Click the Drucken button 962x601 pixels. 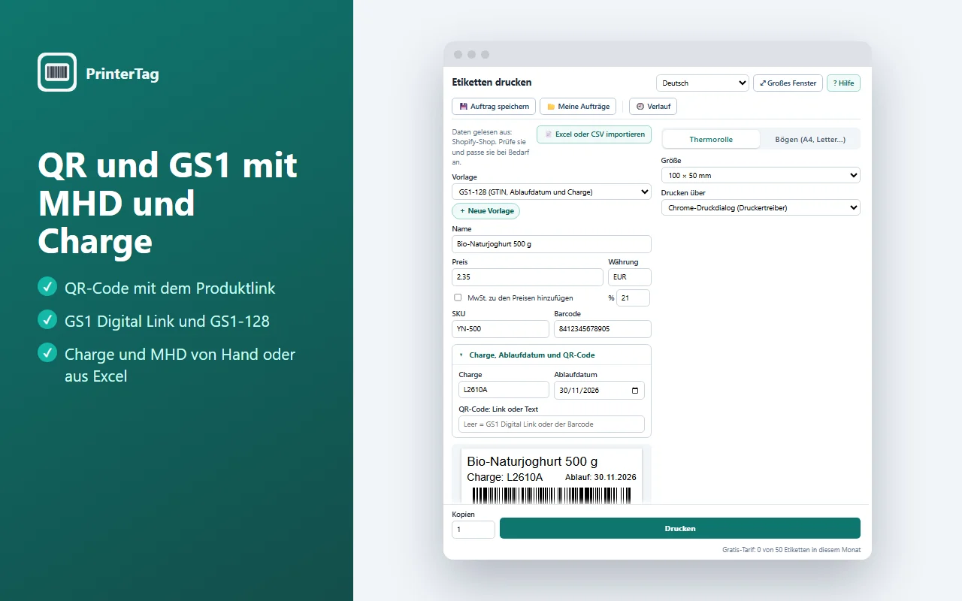point(680,528)
